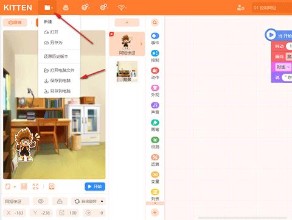Image resolution: width=292 pixels, height=220 pixels.
Task: Open the 动作 motion block category
Action: tap(155, 73)
